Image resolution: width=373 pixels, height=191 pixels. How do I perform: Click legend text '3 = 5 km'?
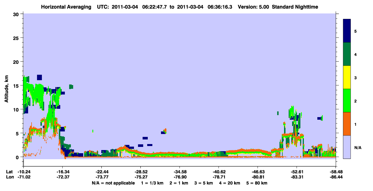(204, 183)
